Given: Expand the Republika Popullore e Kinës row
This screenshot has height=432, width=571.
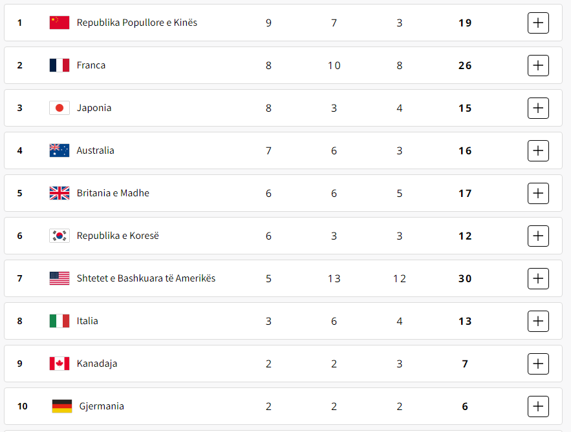Looking at the screenshot, I should point(538,23).
